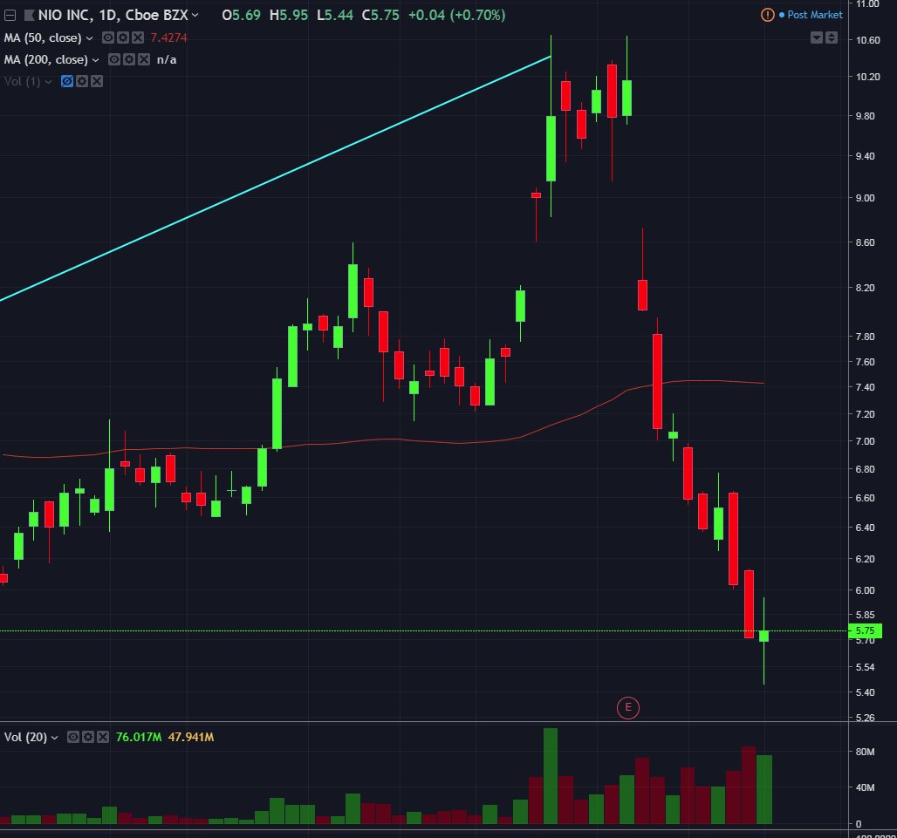Click the green 5.75 current price label
Screen dimensions: 897x838
[865, 631]
